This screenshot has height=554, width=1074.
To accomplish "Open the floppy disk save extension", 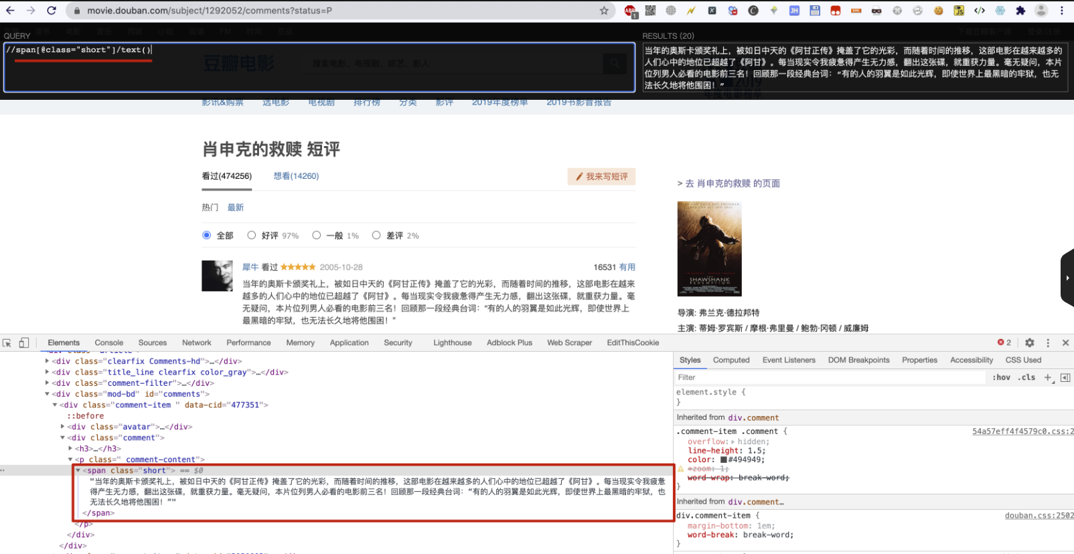I will point(815,10).
